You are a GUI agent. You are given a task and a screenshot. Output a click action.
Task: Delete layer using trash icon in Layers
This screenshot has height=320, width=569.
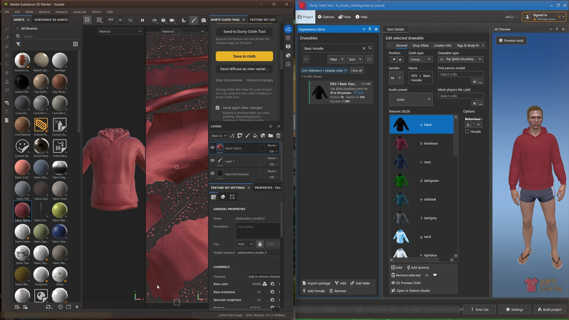(x=278, y=135)
